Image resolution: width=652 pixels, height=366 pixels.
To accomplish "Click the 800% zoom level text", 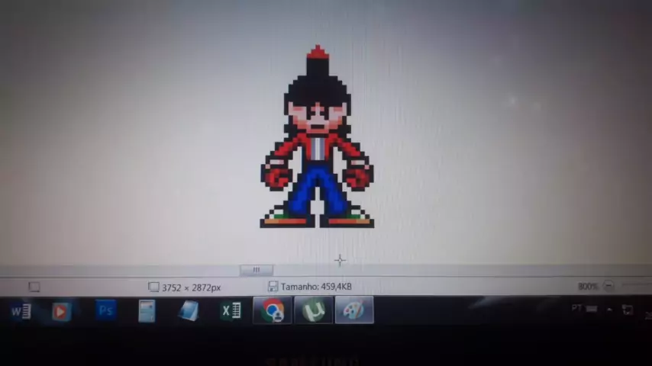I will 587,287.
